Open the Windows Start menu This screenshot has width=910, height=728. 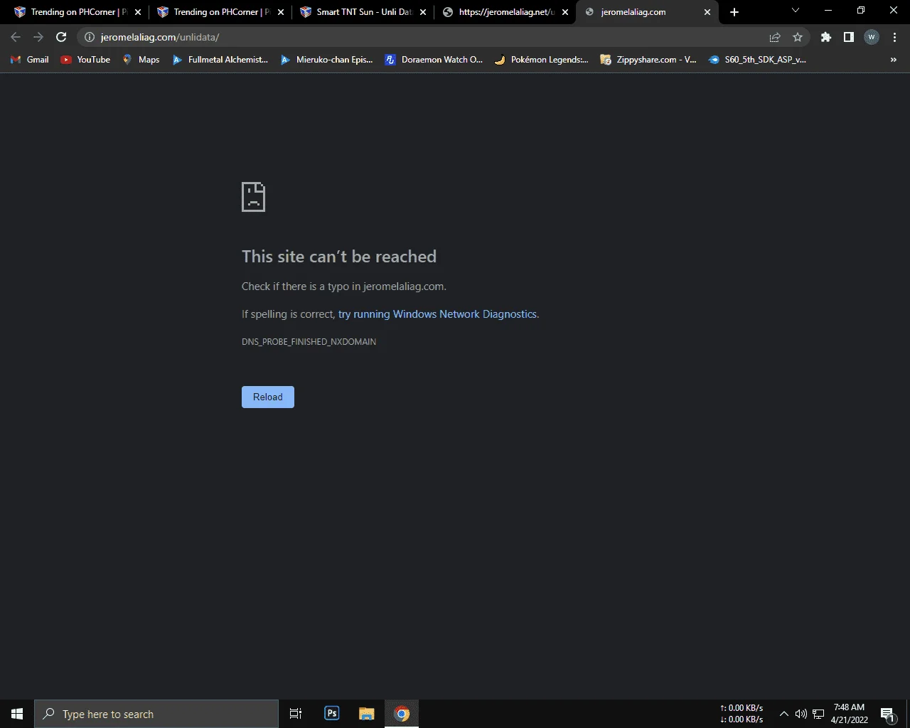(17, 714)
